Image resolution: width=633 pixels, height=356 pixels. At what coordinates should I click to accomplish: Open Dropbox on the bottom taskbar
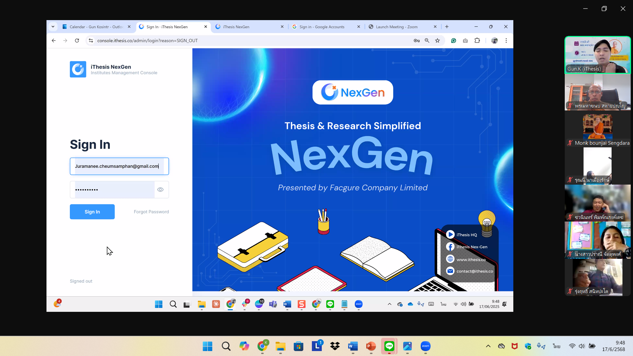(x=335, y=346)
